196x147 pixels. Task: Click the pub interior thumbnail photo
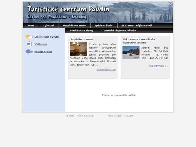[78, 49]
